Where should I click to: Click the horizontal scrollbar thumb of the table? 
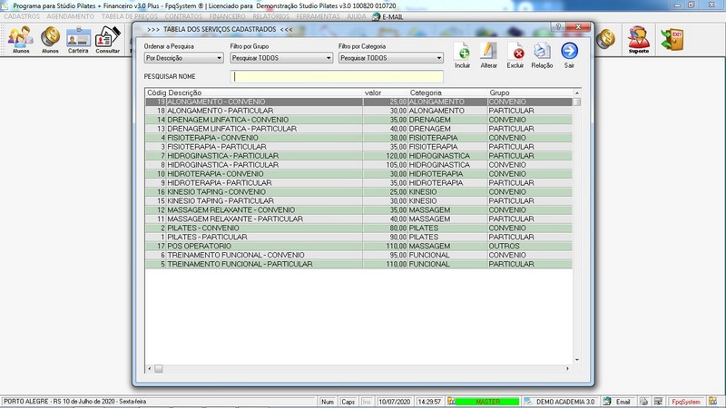[x=158, y=369]
